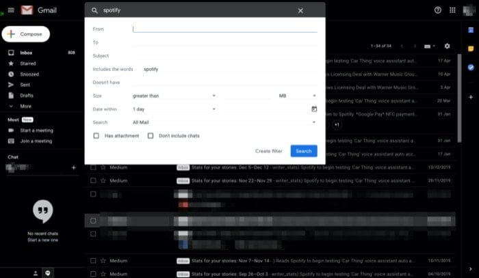
Task: Open the contacts person icon at bottom
Action: click(36, 273)
